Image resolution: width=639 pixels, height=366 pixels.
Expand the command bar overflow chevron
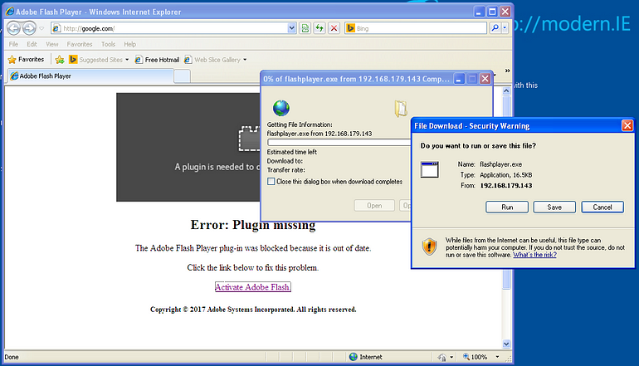(x=507, y=71)
